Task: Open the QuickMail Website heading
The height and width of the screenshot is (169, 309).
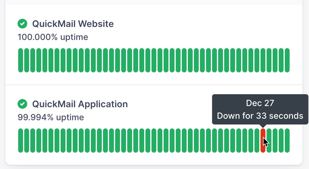Action: click(73, 24)
